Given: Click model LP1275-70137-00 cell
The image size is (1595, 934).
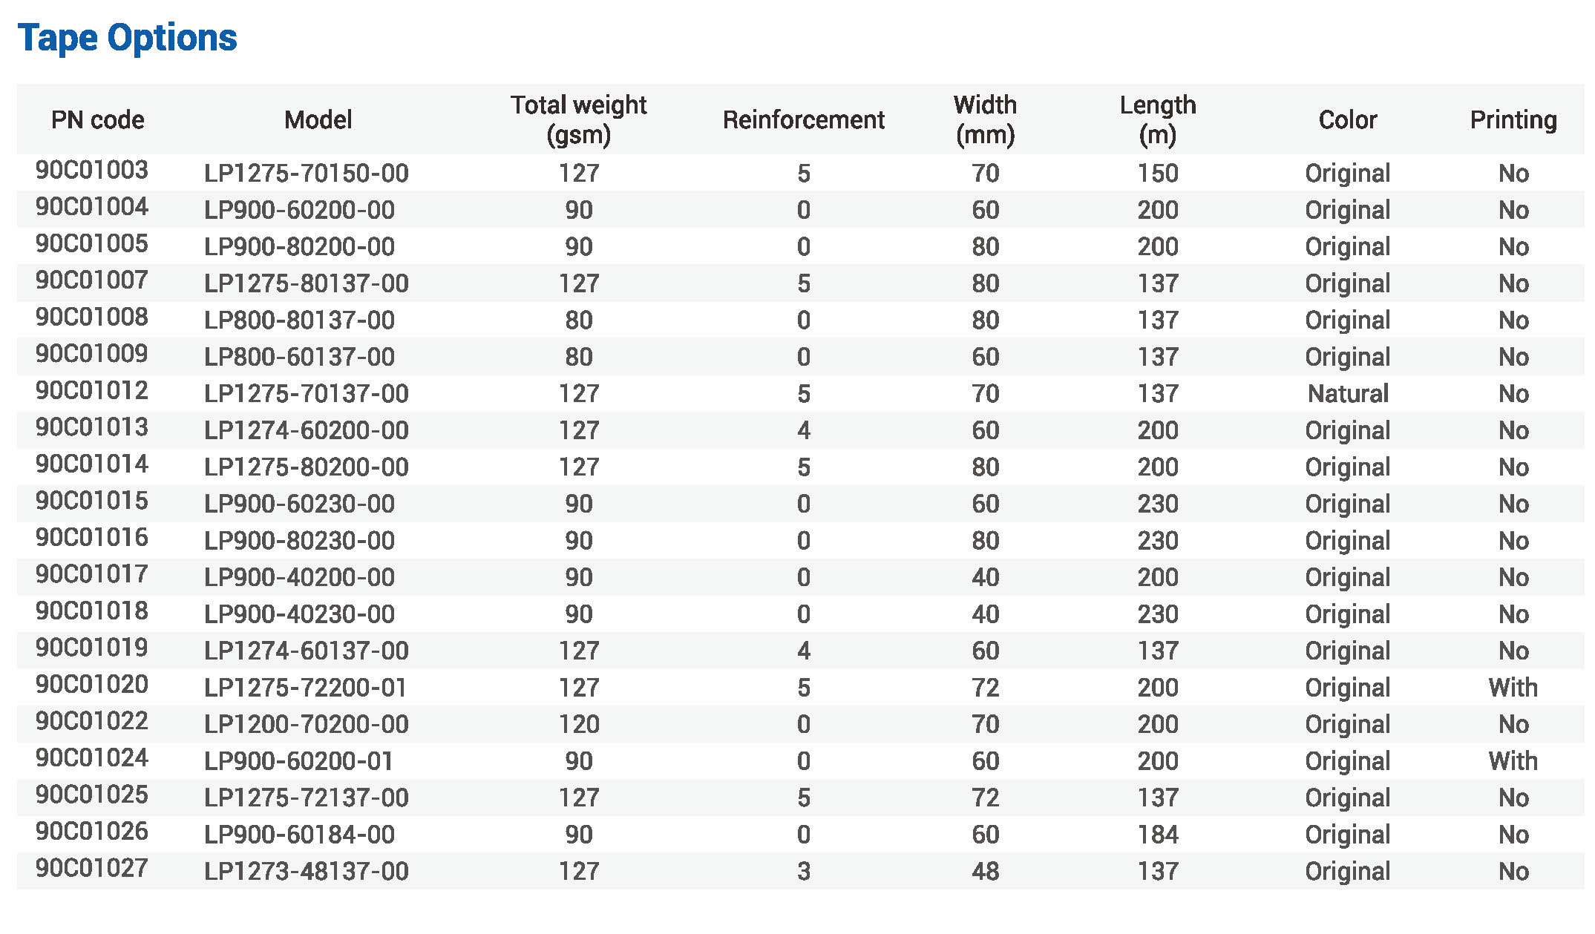Looking at the screenshot, I should click(x=306, y=394).
